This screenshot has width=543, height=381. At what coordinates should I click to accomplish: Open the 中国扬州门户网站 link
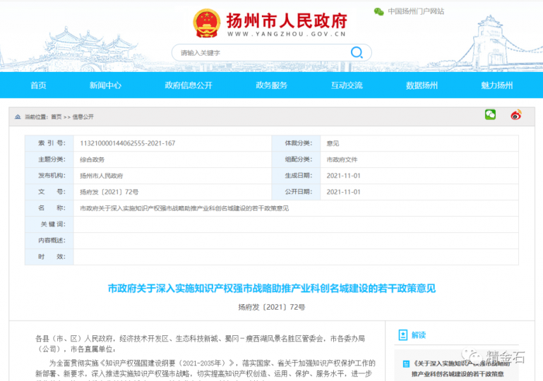(416, 11)
